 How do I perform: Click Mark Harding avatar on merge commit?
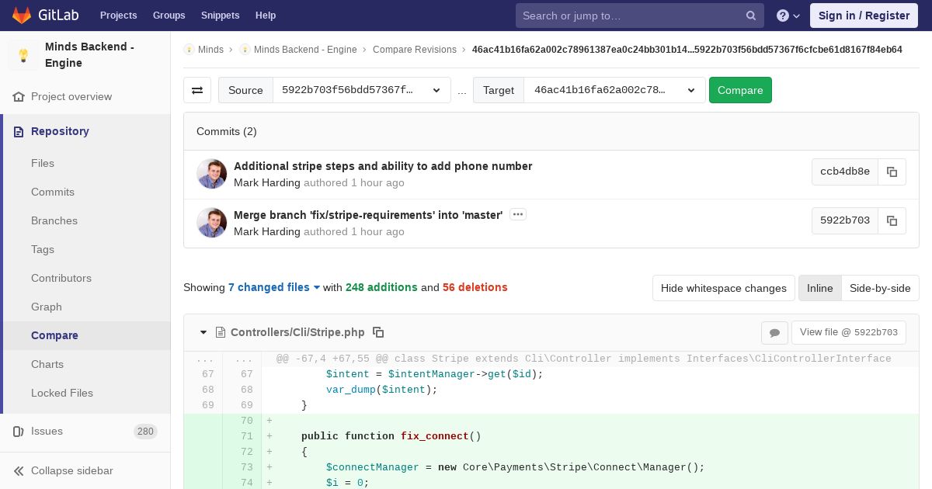point(211,223)
